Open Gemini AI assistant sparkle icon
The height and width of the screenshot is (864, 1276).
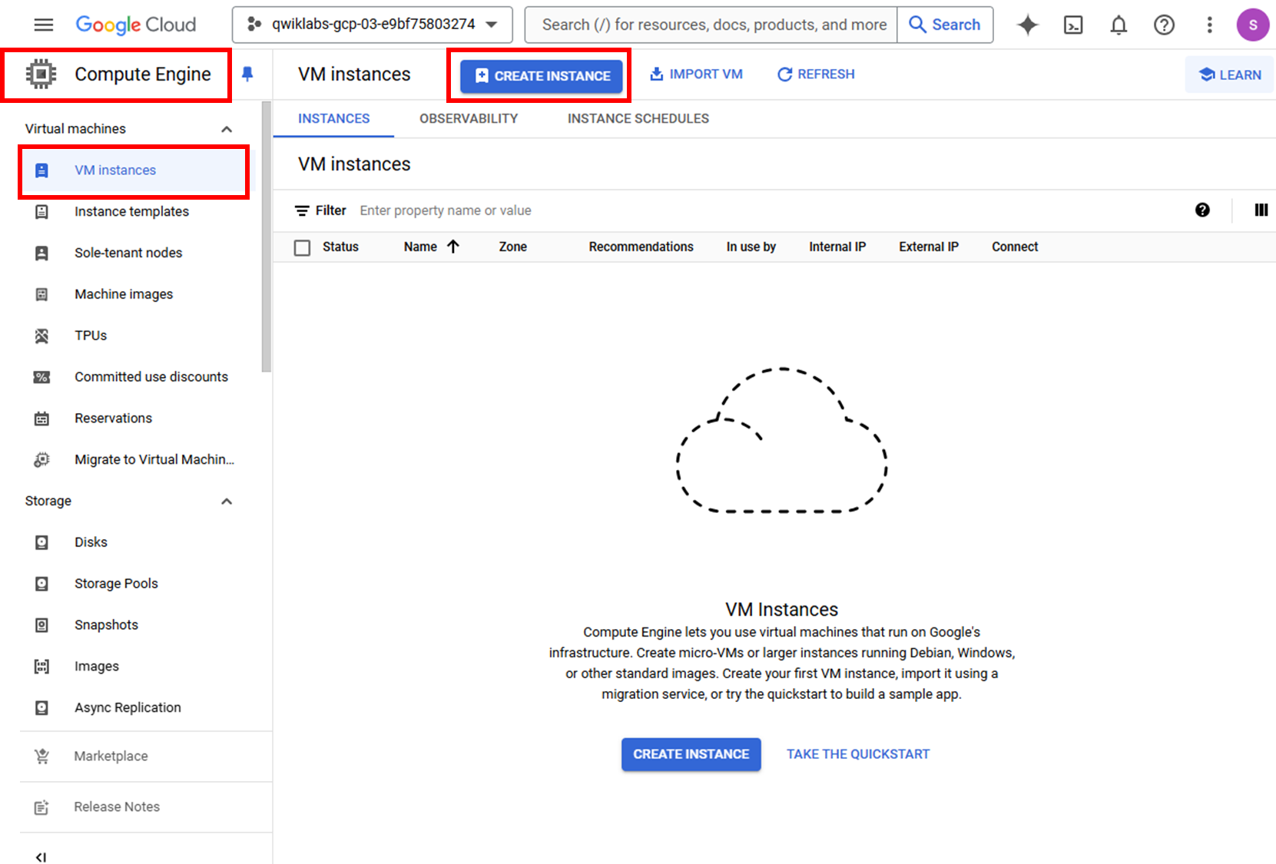(1027, 25)
